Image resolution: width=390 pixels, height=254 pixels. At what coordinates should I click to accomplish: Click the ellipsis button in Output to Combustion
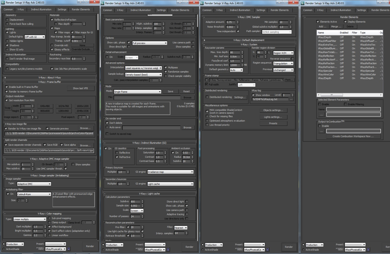click(x=321, y=131)
